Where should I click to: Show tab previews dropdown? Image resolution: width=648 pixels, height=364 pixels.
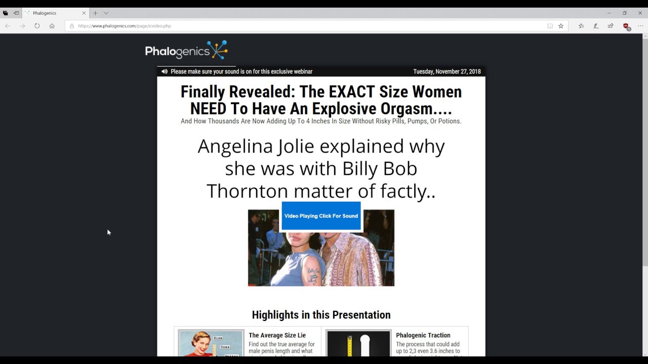point(106,13)
